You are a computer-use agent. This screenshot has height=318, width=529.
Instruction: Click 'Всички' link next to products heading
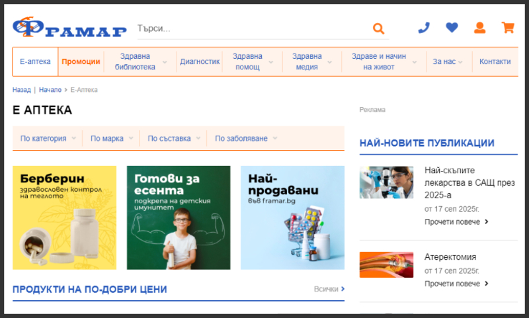pyautogui.click(x=329, y=289)
